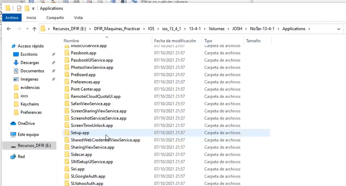Expand chevron after Volumes breadcrumb
The width and height of the screenshot is (346, 186).
228,29
